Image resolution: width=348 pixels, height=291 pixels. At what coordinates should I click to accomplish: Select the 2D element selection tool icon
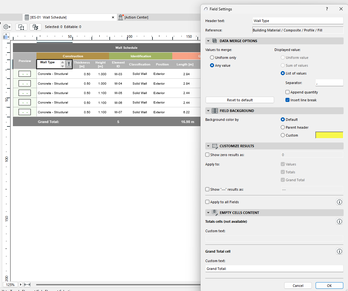(21, 27)
